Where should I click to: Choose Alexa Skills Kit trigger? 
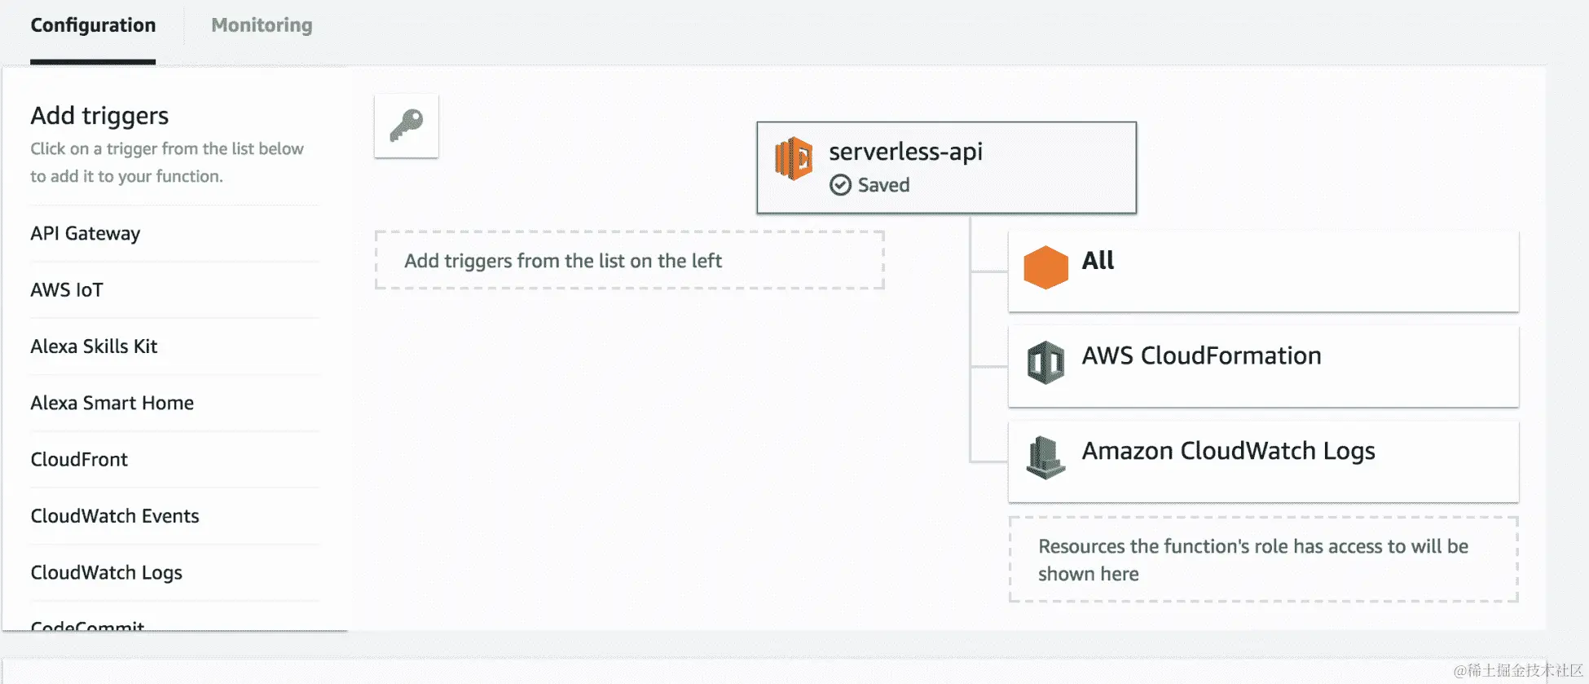pyautogui.click(x=94, y=346)
